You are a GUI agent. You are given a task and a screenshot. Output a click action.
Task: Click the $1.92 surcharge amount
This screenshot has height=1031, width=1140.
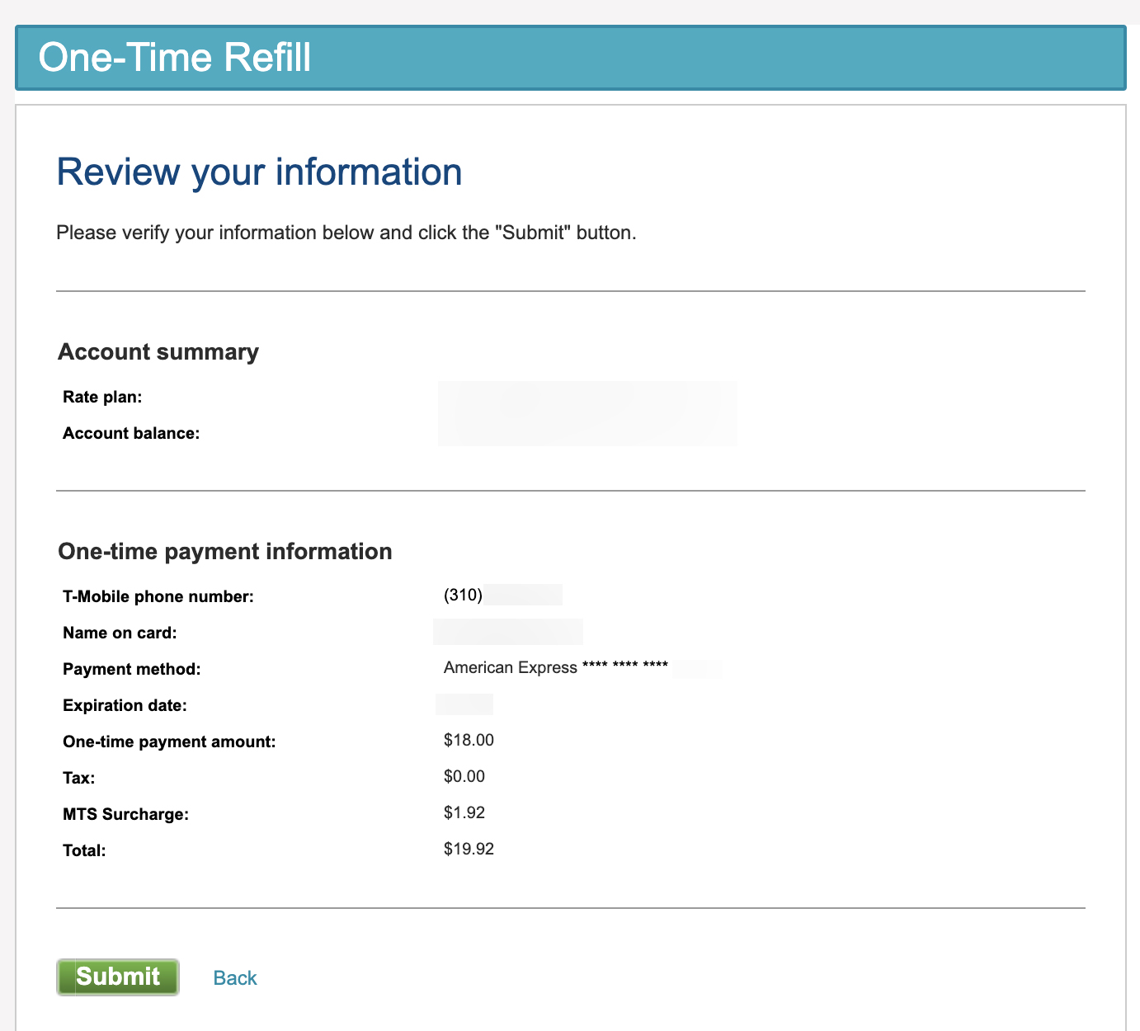coord(464,812)
